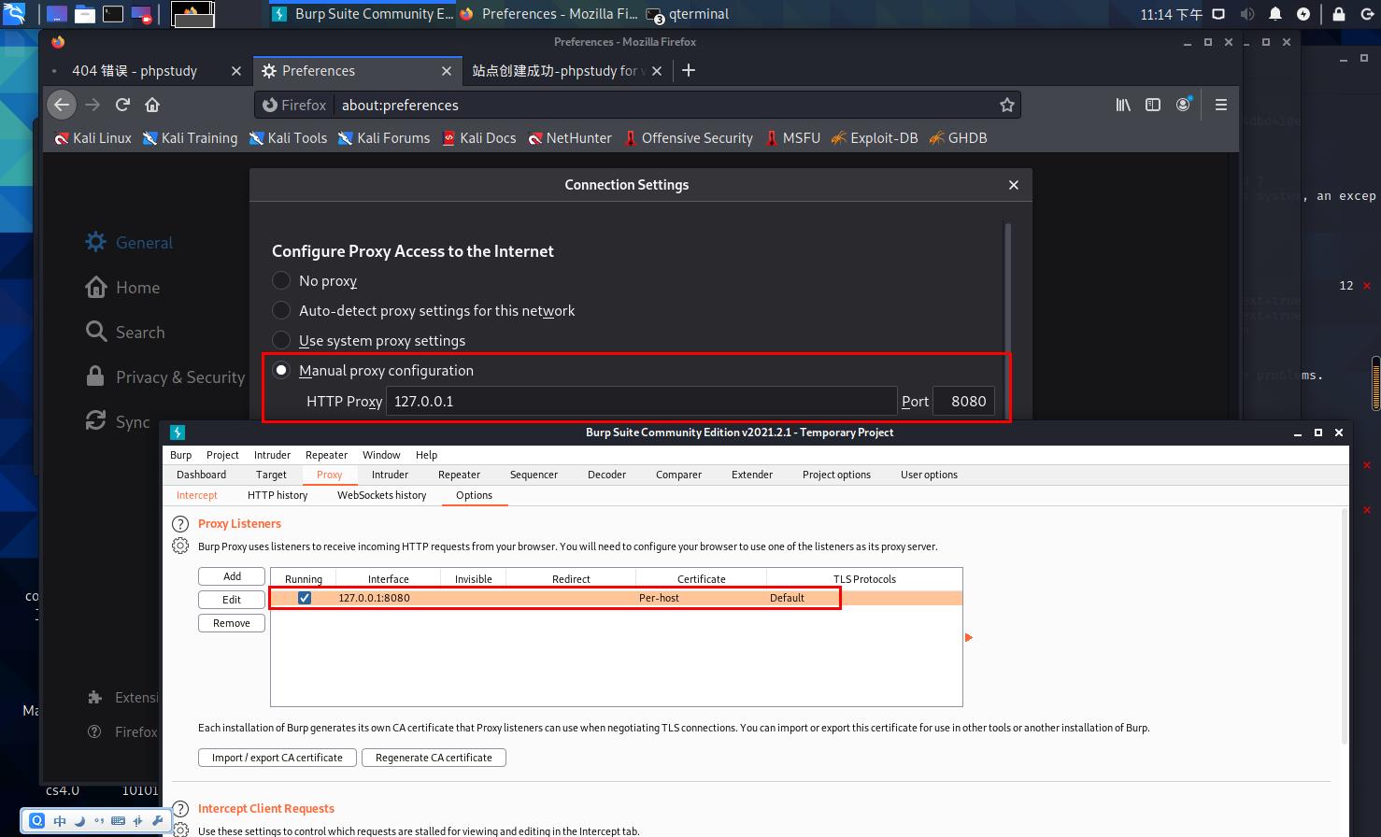The height and width of the screenshot is (837, 1381).
Task: Open the display settings tray icon
Action: point(1218,14)
